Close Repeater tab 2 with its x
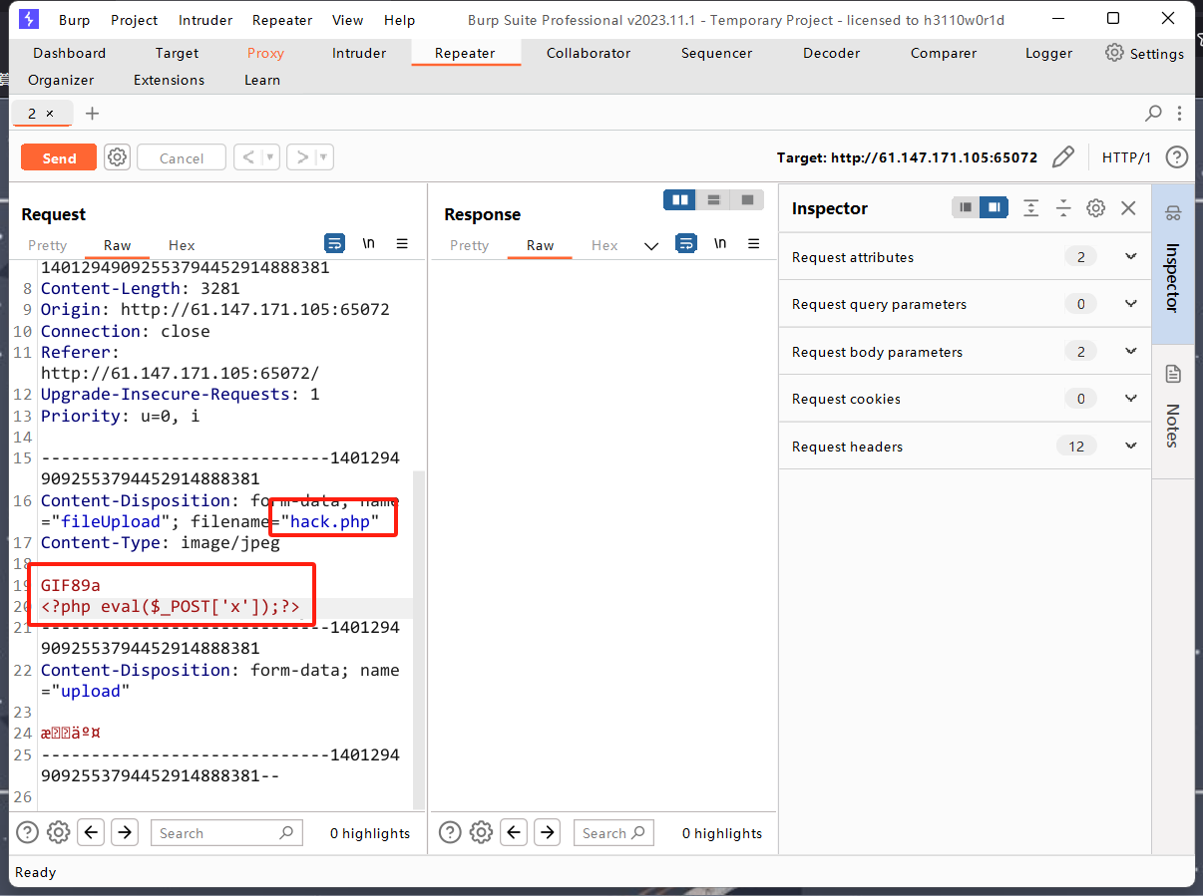This screenshot has width=1203, height=896. point(50,114)
